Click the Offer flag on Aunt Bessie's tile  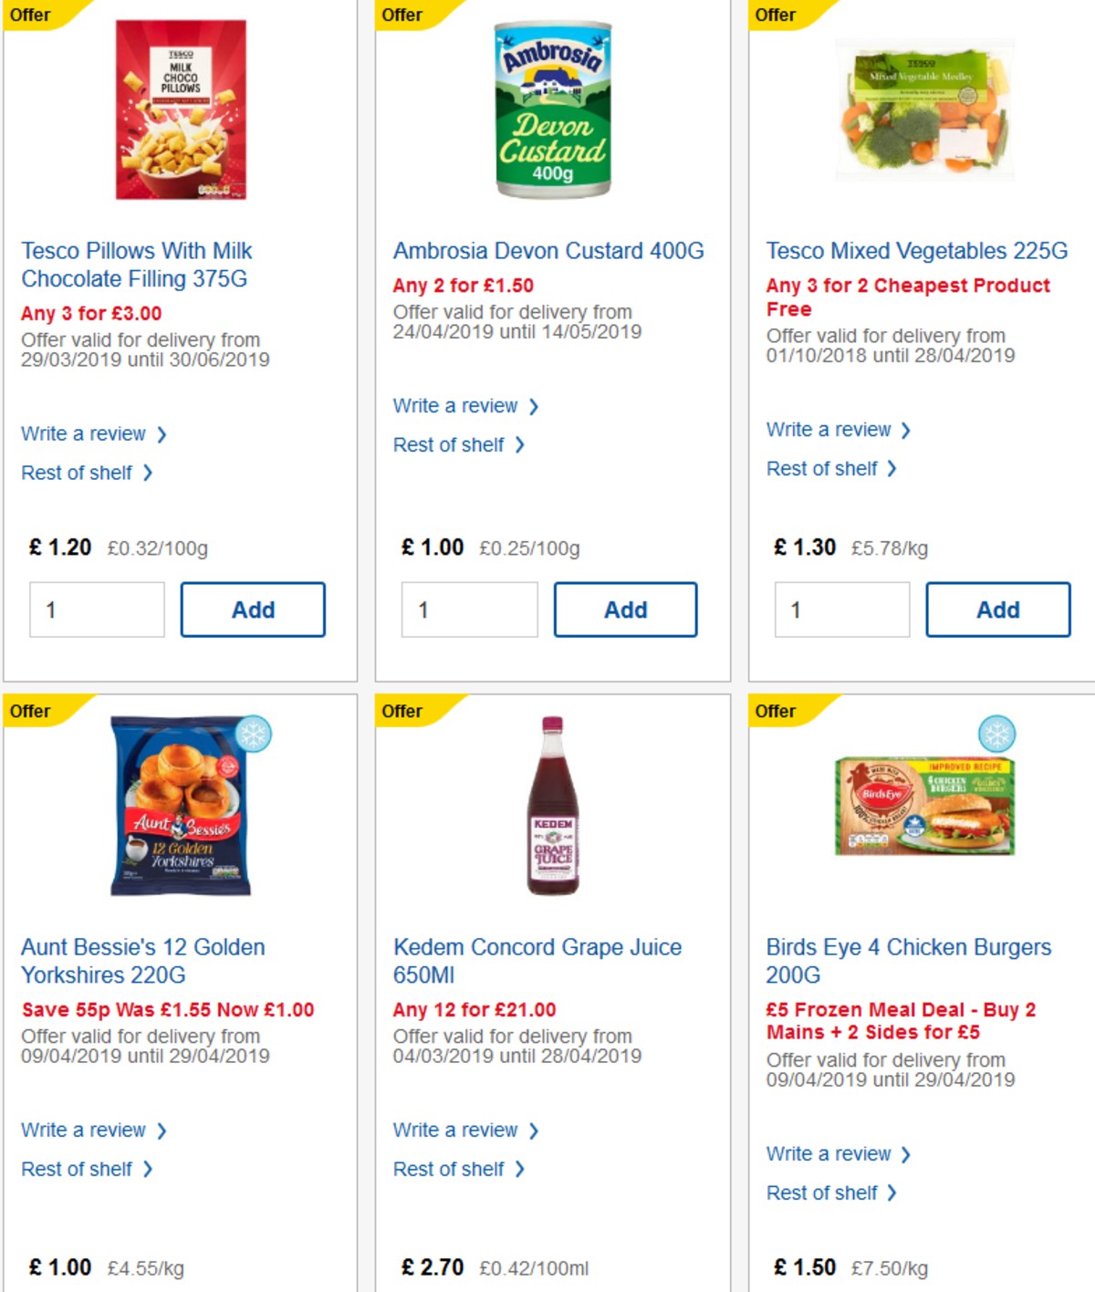pos(32,711)
